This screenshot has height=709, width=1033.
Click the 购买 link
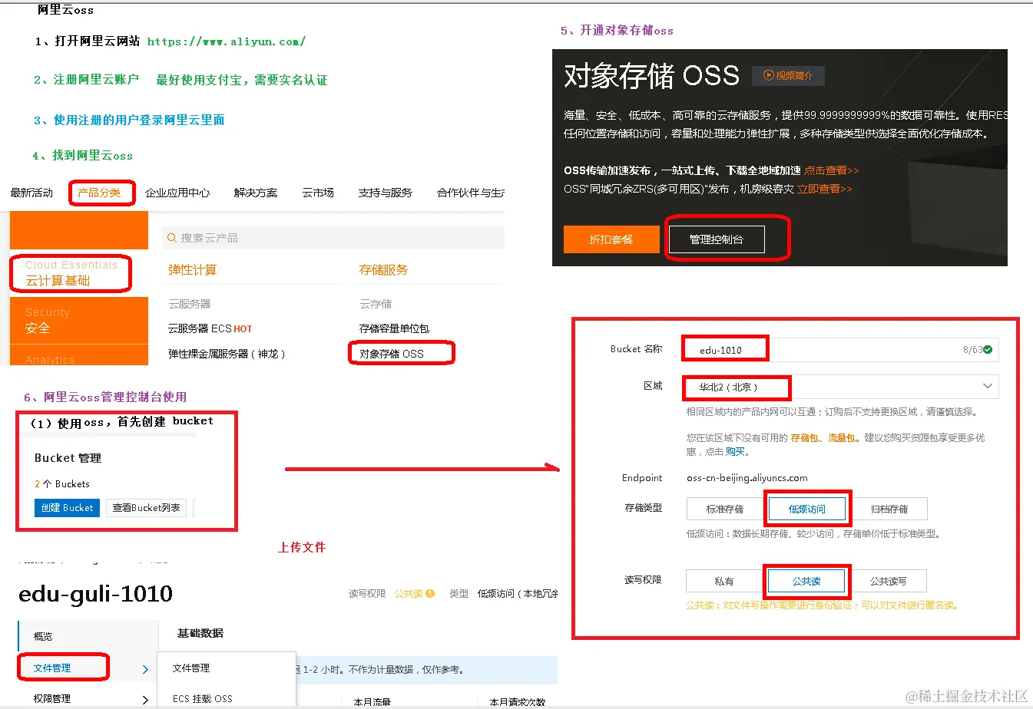[x=735, y=451]
